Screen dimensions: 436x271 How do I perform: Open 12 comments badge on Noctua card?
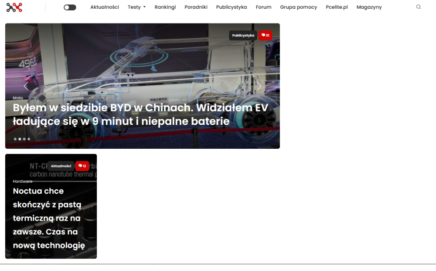[x=82, y=166]
